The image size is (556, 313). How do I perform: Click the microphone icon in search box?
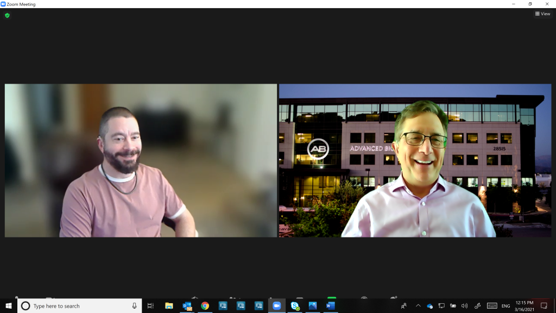(134, 306)
